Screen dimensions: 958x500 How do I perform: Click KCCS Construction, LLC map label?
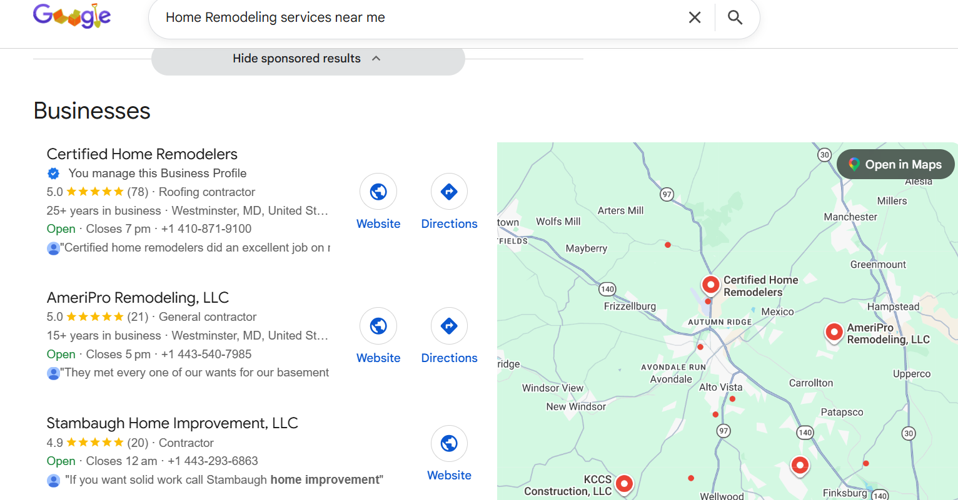click(x=568, y=486)
